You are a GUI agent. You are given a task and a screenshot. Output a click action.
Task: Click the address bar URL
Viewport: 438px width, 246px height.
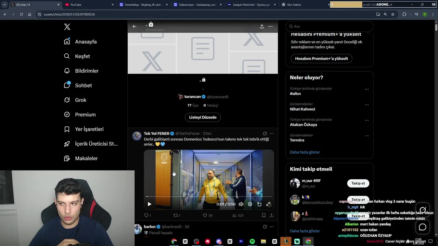[x=69, y=14]
